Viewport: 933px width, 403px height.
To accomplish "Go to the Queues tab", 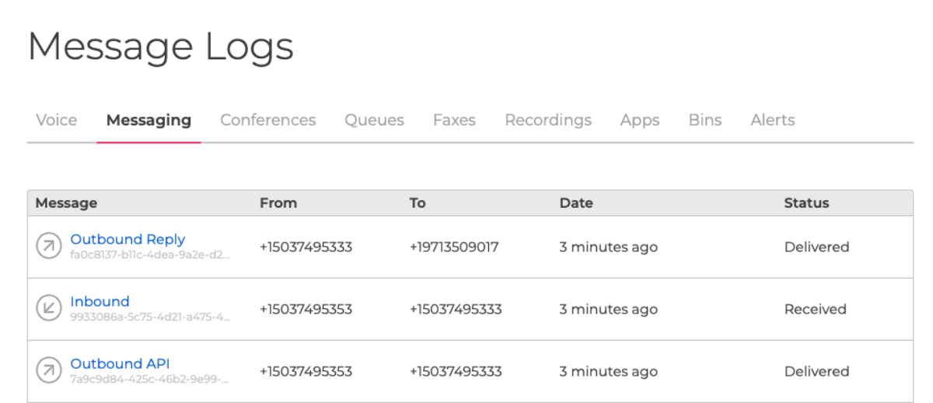I will 375,121.
